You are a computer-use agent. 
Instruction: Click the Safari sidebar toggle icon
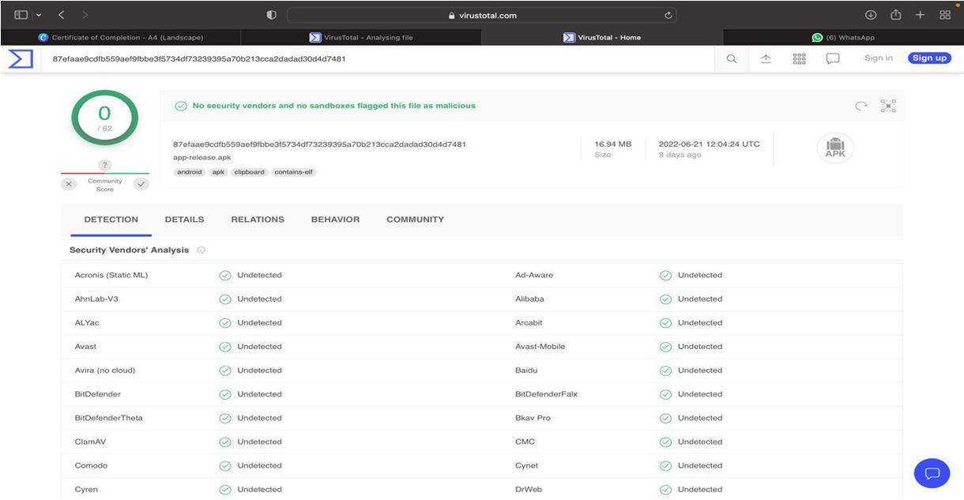(x=21, y=15)
